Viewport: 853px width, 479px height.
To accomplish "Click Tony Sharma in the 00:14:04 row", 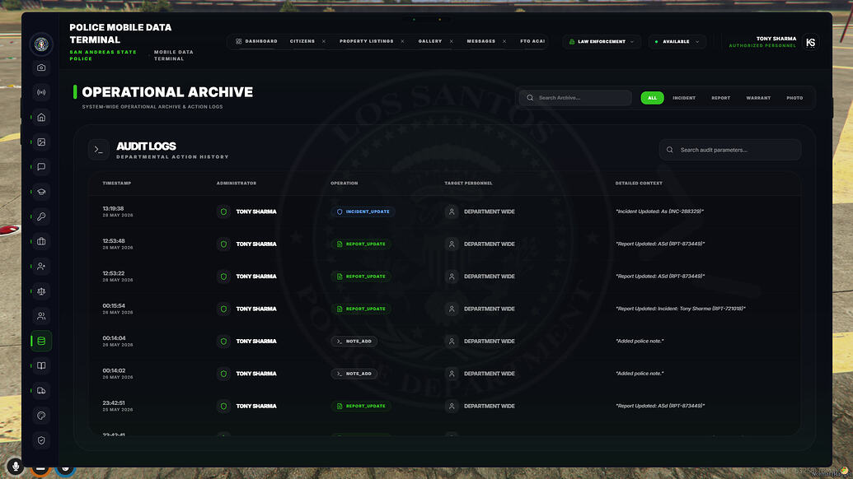I will tap(256, 342).
